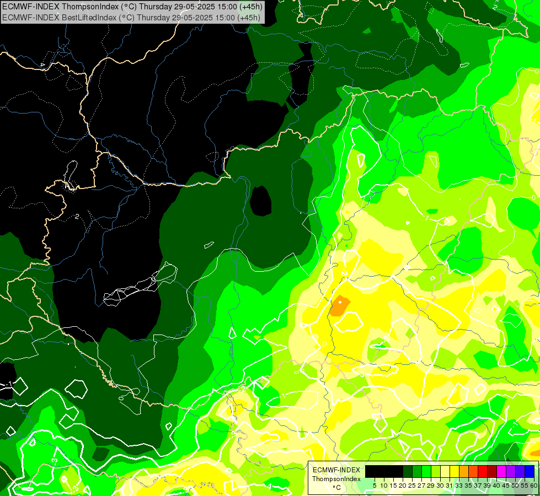Select the magenta 40–45 legend swatch

pyautogui.click(x=501, y=472)
